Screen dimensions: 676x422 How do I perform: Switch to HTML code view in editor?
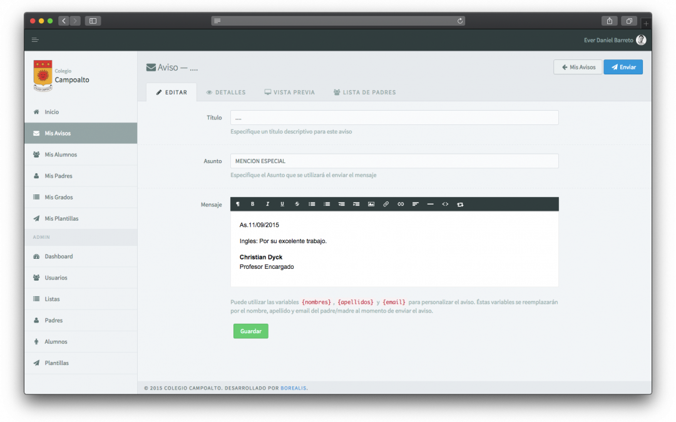click(x=445, y=204)
